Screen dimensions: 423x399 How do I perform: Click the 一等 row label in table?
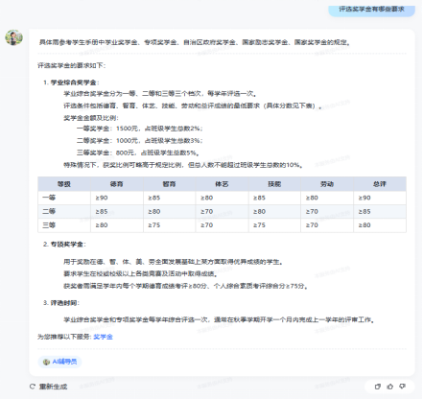click(49, 198)
